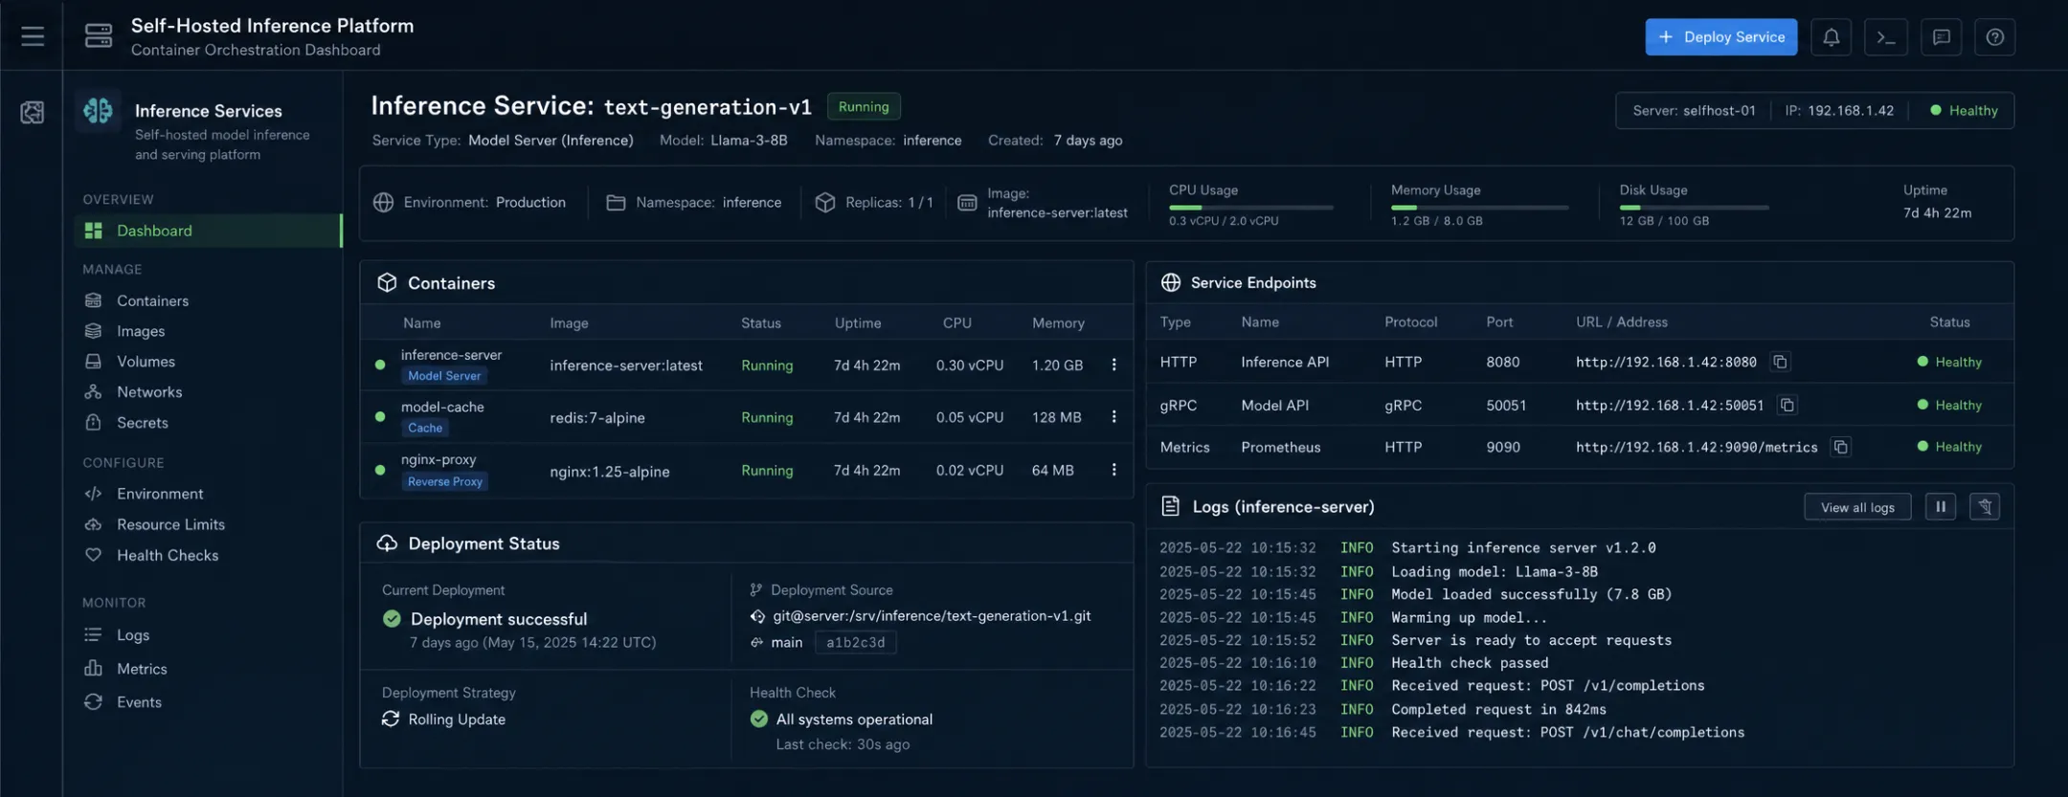Open Volumes in the sidebar
Image resolution: width=2068 pixels, height=797 pixels.
pos(129,362)
